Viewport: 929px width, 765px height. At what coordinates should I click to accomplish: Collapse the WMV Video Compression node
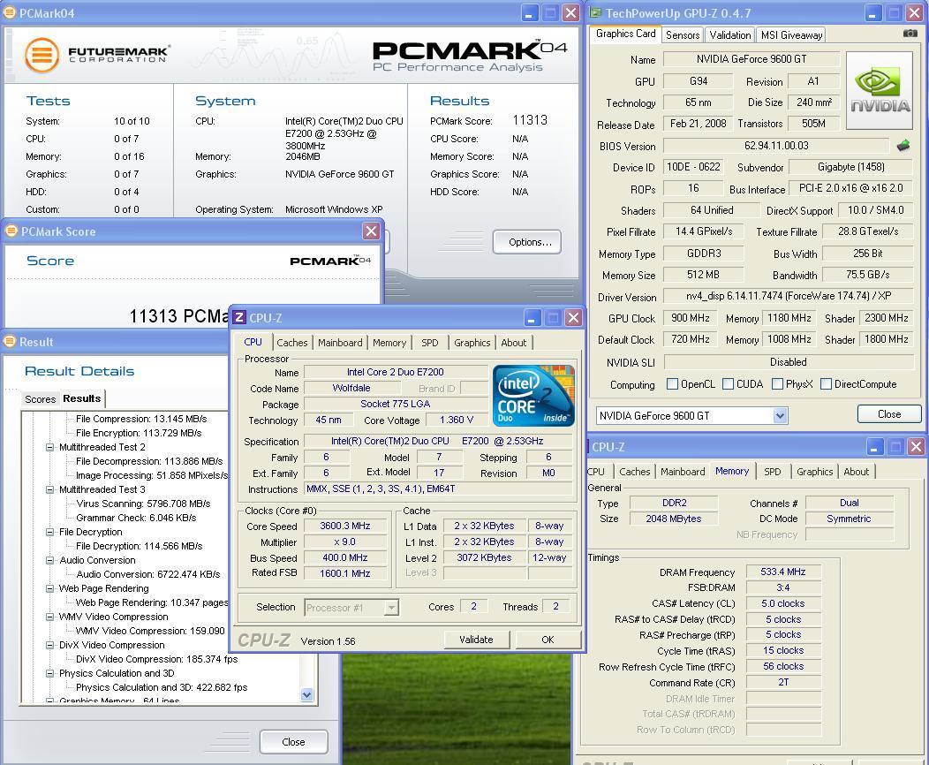pyautogui.click(x=50, y=617)
